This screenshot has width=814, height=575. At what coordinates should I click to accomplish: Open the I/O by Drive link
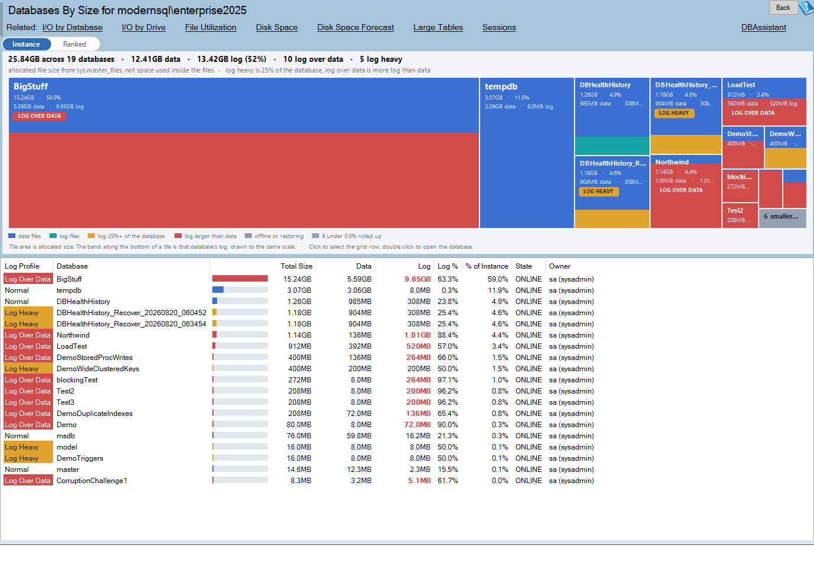click(x=144, y=27)
